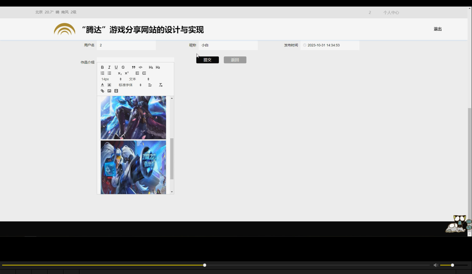Select the dark-armored character image in editor
This screenshot has width=472, height=274.
(x=133, y=117)
